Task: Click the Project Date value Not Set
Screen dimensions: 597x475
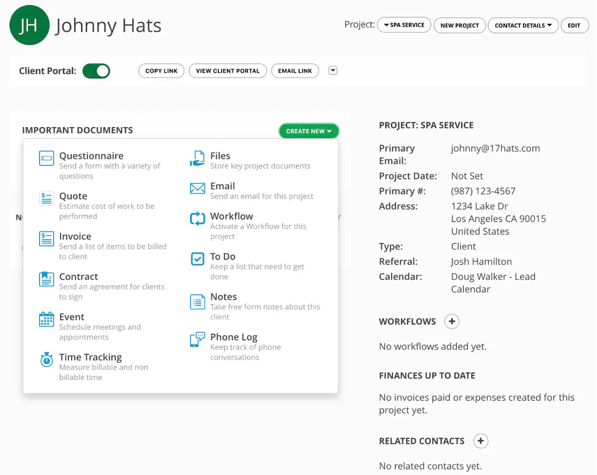Action: (467, 176)
